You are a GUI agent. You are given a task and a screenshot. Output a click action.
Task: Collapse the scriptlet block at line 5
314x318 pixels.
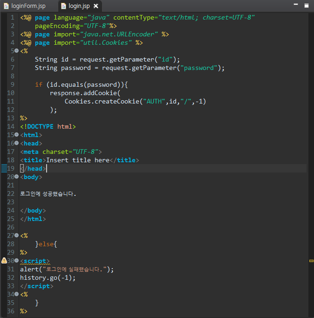coord(17,50)
